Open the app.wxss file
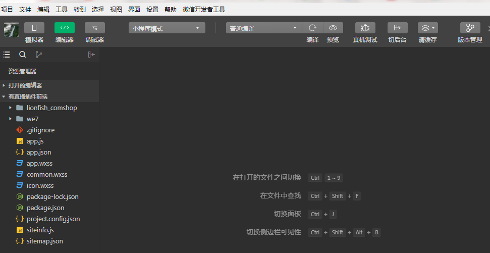Viewport: 490px width, 253px height. 49,163
